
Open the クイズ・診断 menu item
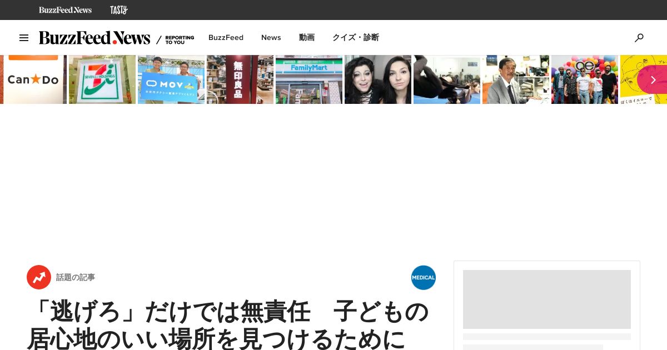(356, 38)
